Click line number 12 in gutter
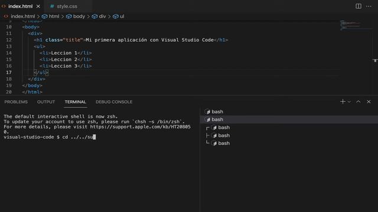 9,40
